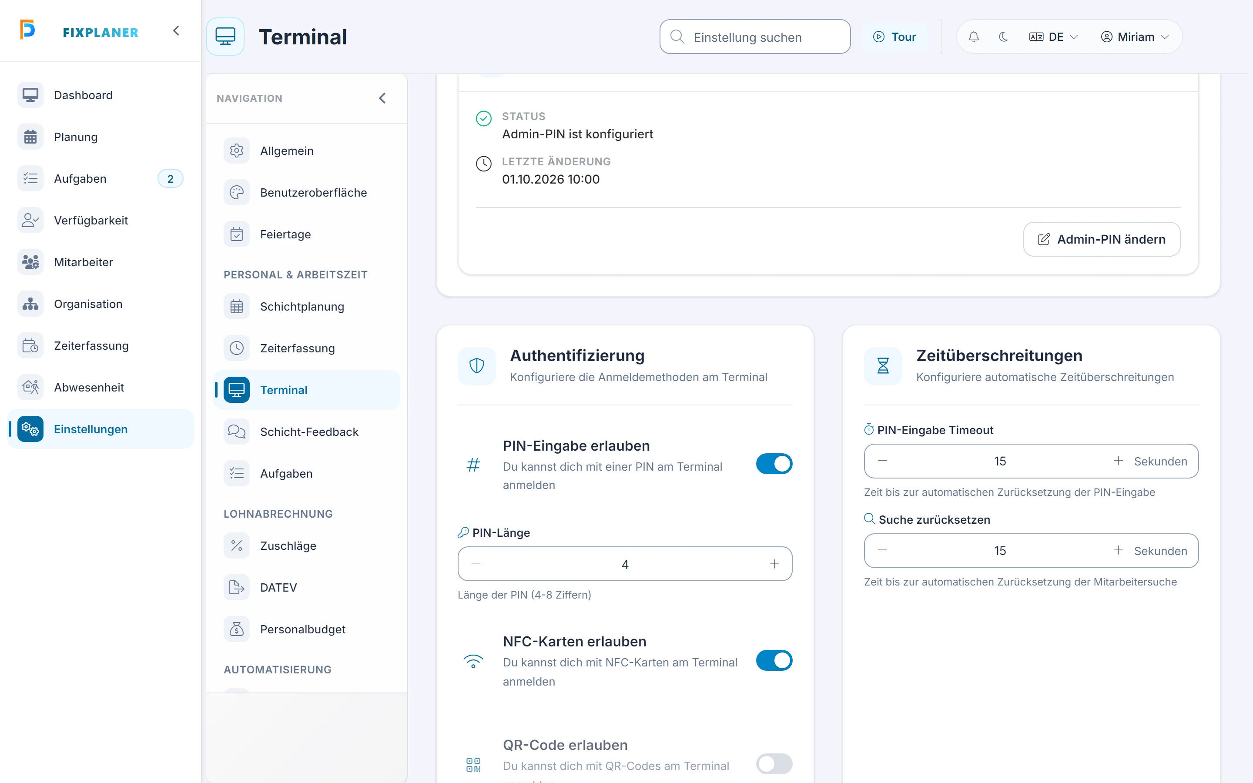
Task: Open Zeiterfassung in the settings navigation
Action: click(x=307, y=348)
